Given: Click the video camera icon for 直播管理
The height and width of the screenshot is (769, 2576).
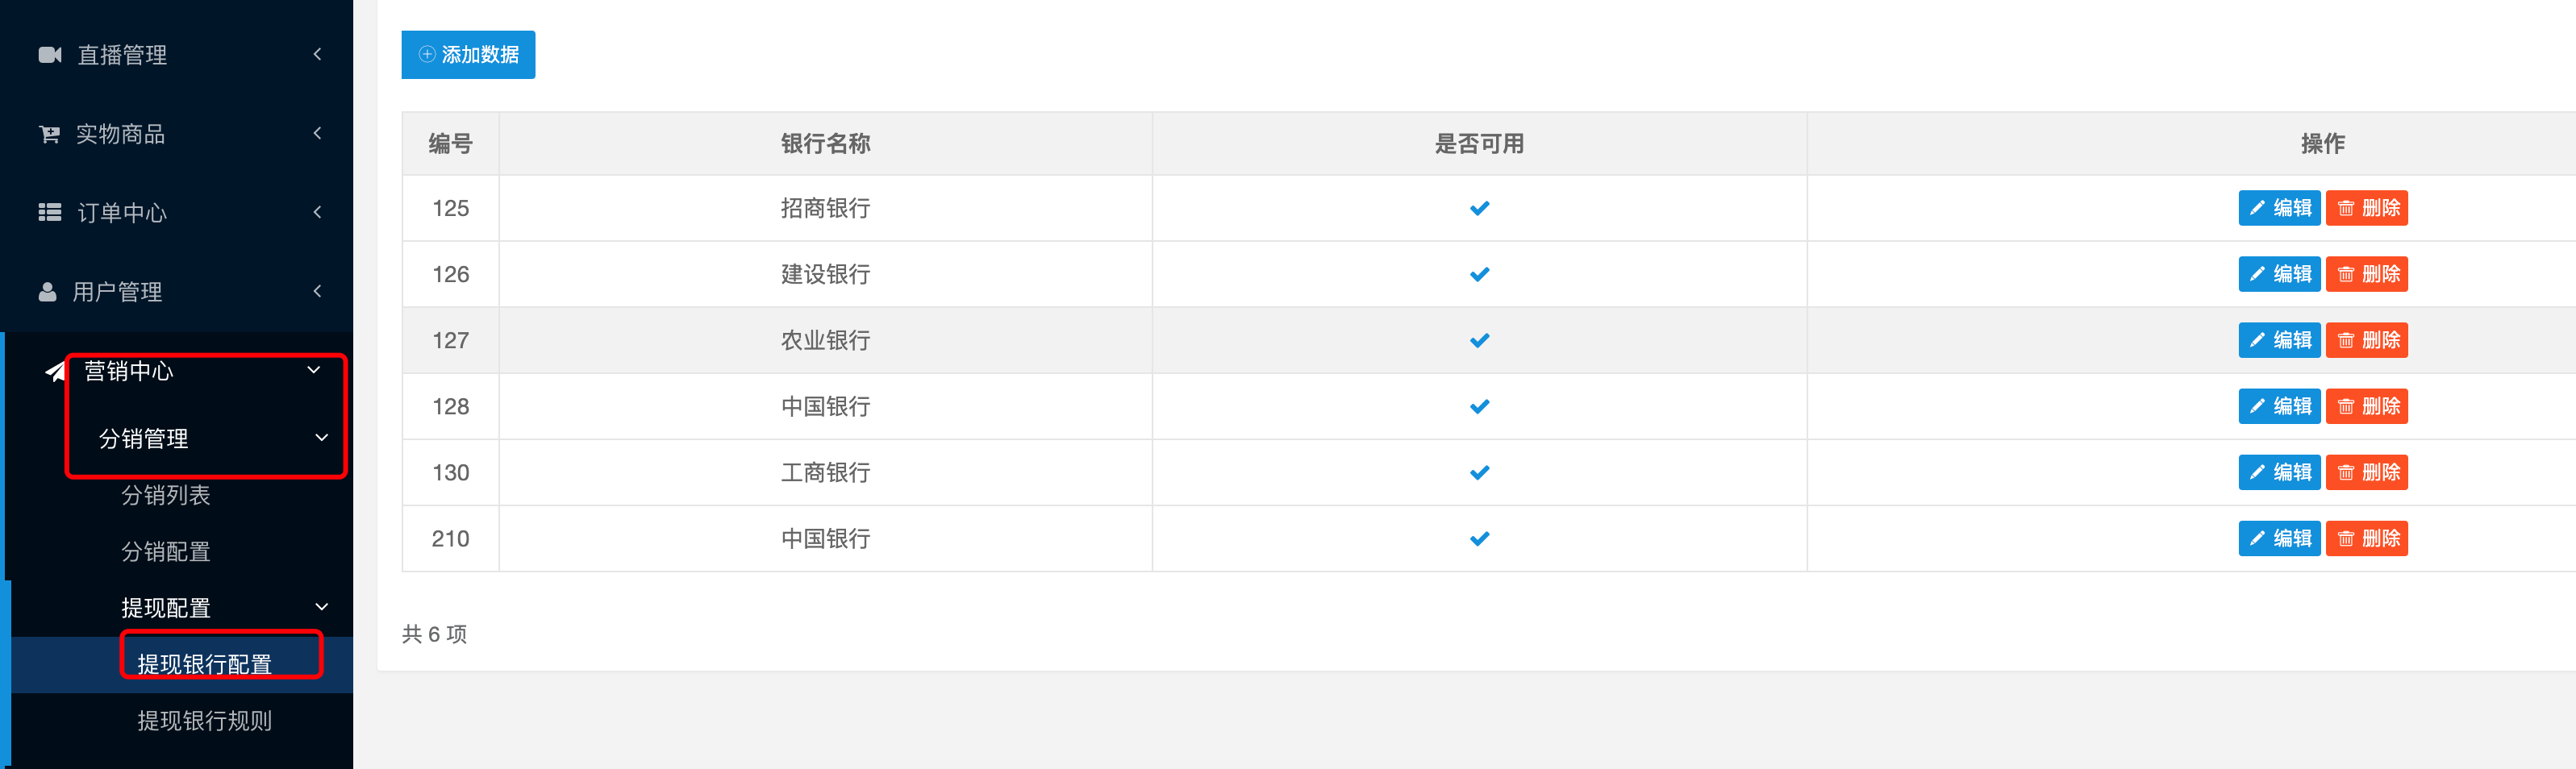Looking at the screenshot, I should click(50, 55).
